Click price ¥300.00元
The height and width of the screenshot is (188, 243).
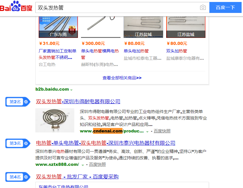pyautogui.click(x=93, y=43)
